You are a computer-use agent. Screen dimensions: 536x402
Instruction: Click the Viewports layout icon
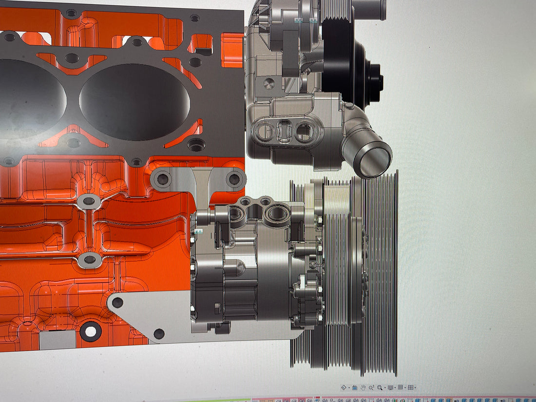click(410, 387)
